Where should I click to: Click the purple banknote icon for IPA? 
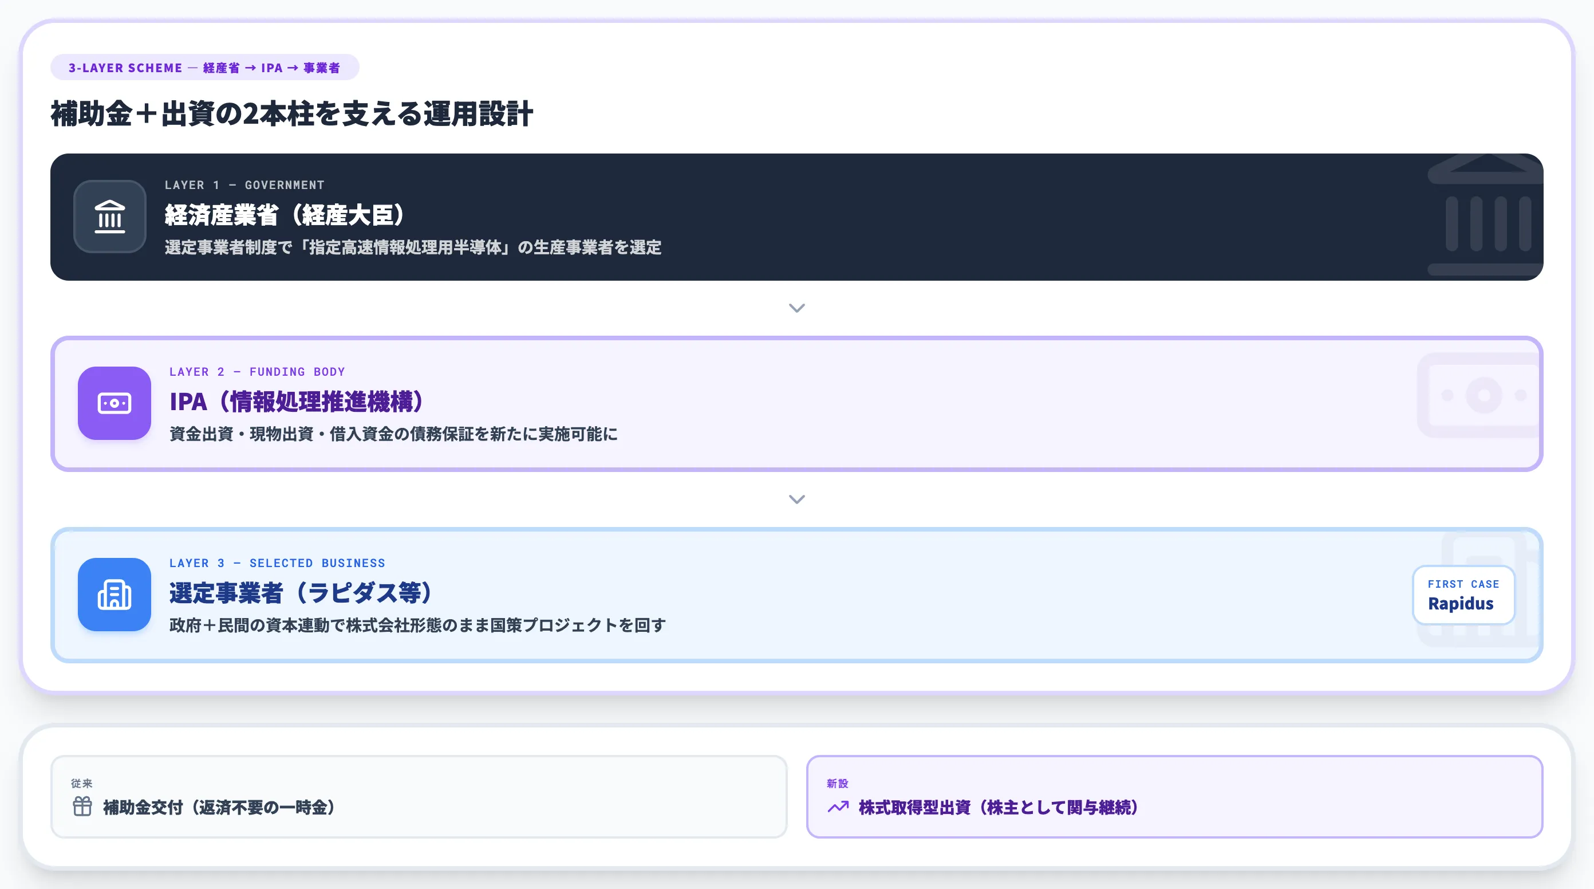tap(115, 403)
